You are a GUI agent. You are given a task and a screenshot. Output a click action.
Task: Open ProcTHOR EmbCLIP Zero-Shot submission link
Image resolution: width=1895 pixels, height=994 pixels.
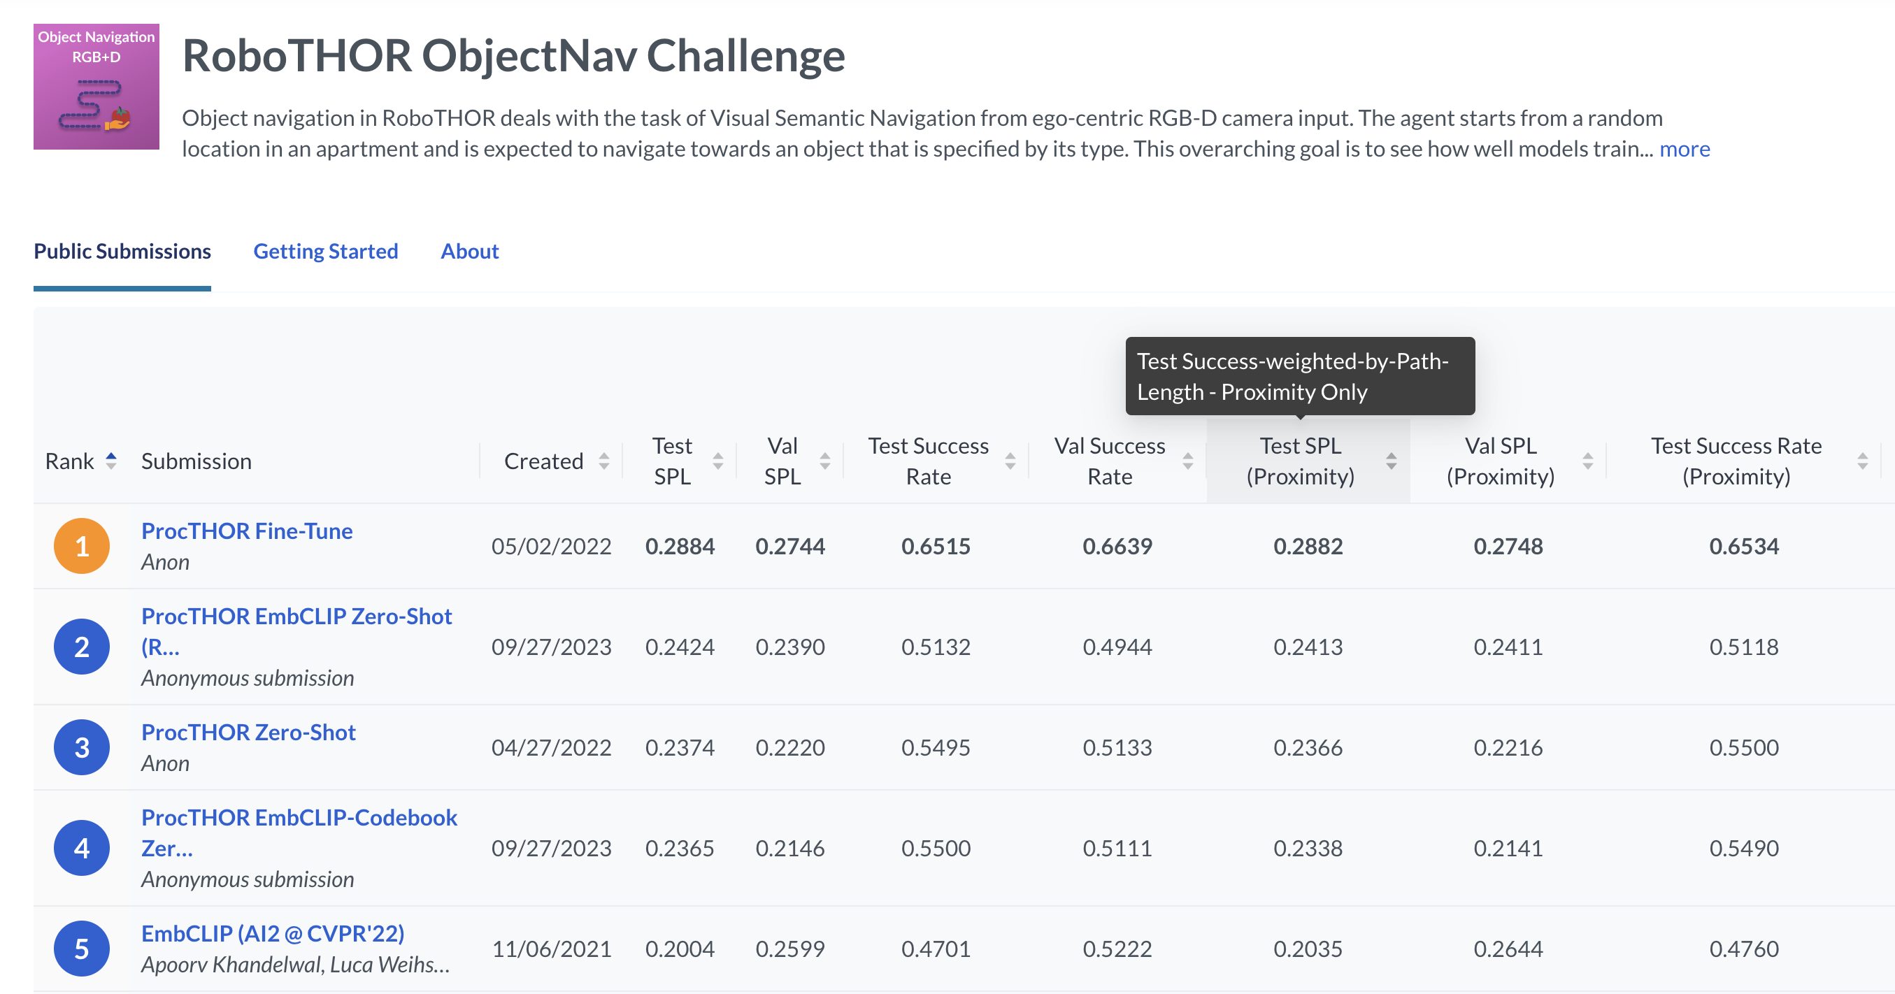pyautogui.click(x=296, y=631)
